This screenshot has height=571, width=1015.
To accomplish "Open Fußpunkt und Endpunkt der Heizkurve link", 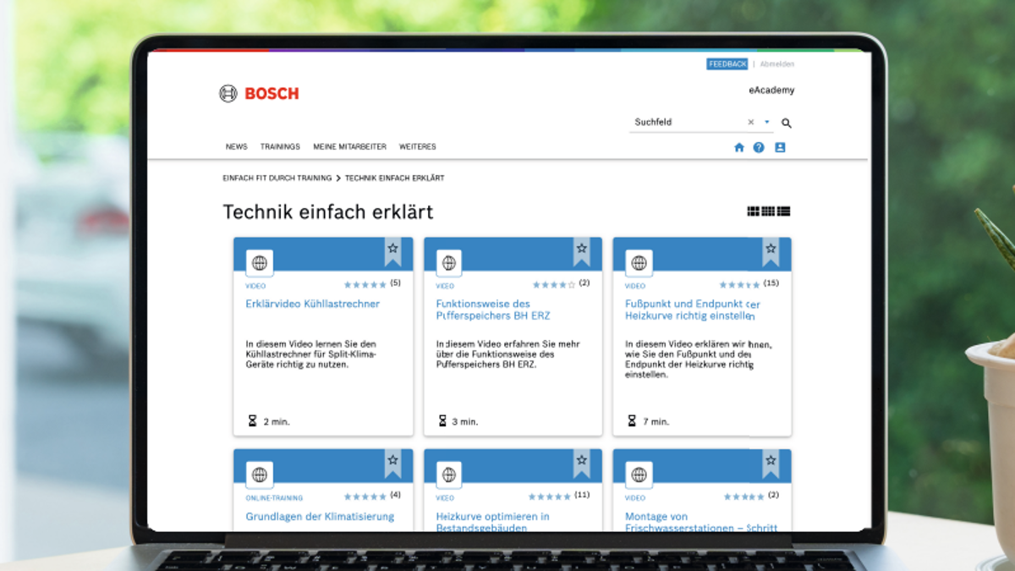I will (693, 310).
